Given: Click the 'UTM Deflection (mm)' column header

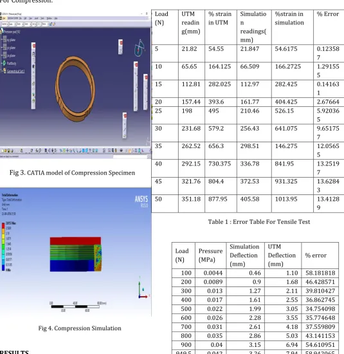Looking at the screenshot, I should point(282,256).
